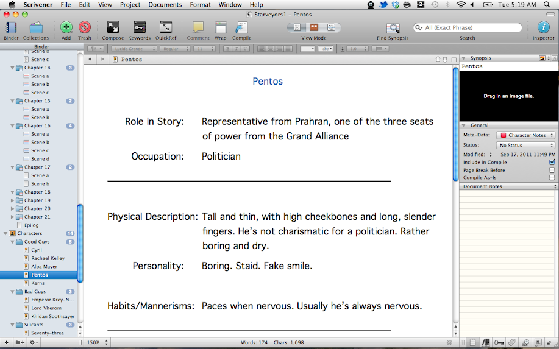This screenshot has height=349, width=559.
Task: Open the Character Notes meta-data dropdown
Action: click(525, 135)
